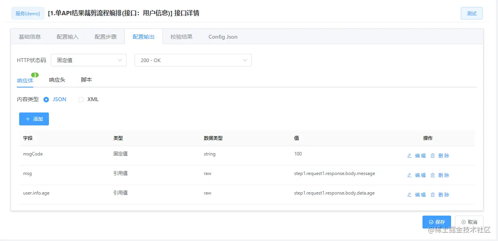498x241 pixels.
Task: Click 编辑 link in msg row
Action: tap(420, 175)
